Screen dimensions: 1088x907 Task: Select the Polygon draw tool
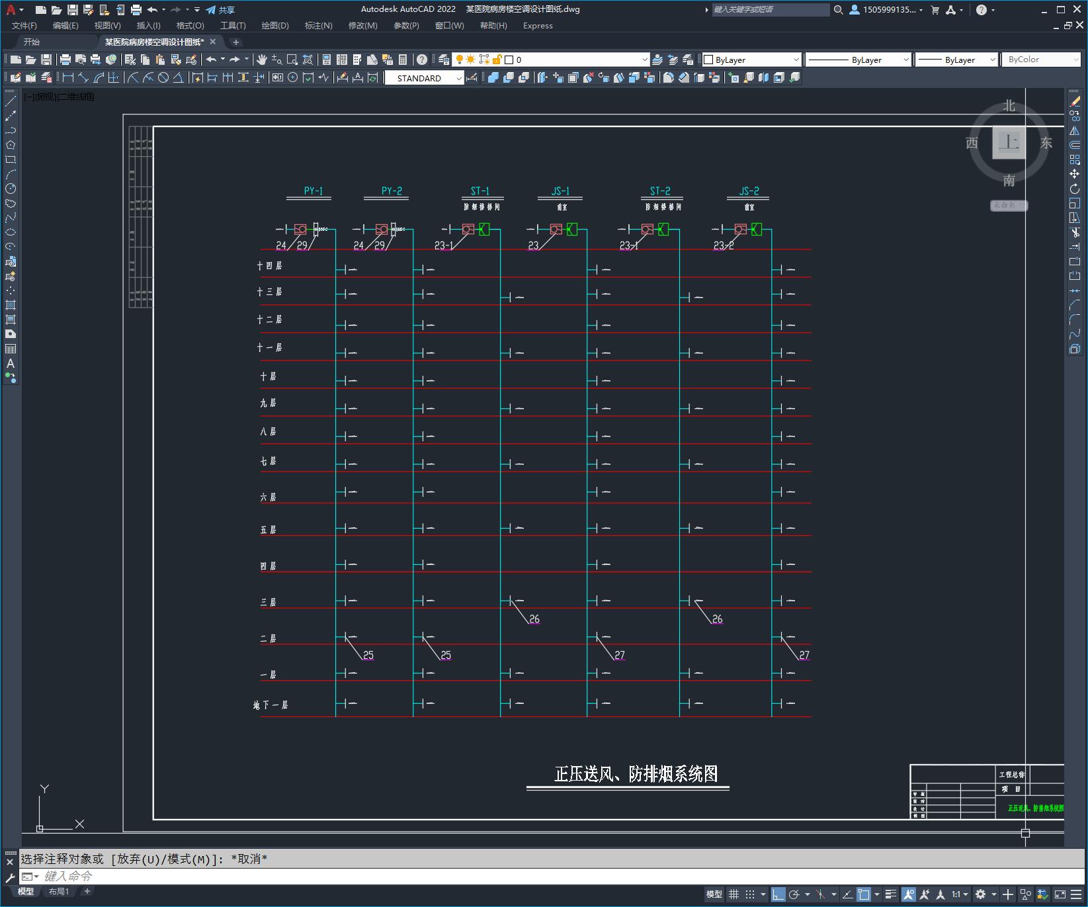click(11, 145)
